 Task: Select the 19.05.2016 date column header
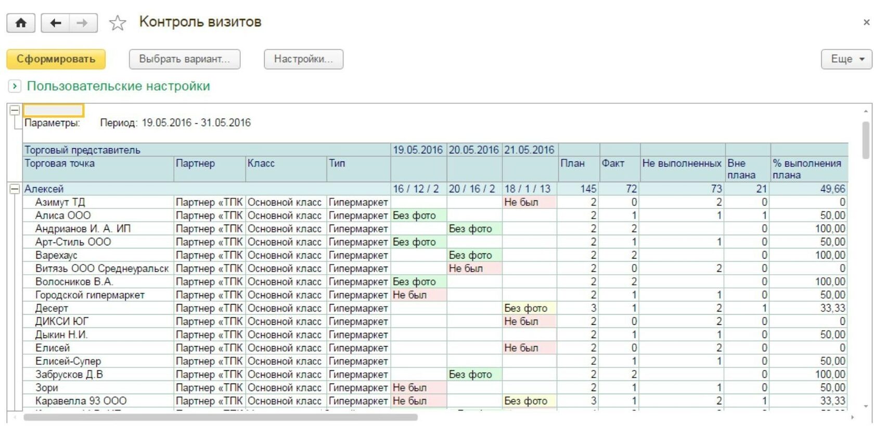pyautogui.click(x=418, y=150)
